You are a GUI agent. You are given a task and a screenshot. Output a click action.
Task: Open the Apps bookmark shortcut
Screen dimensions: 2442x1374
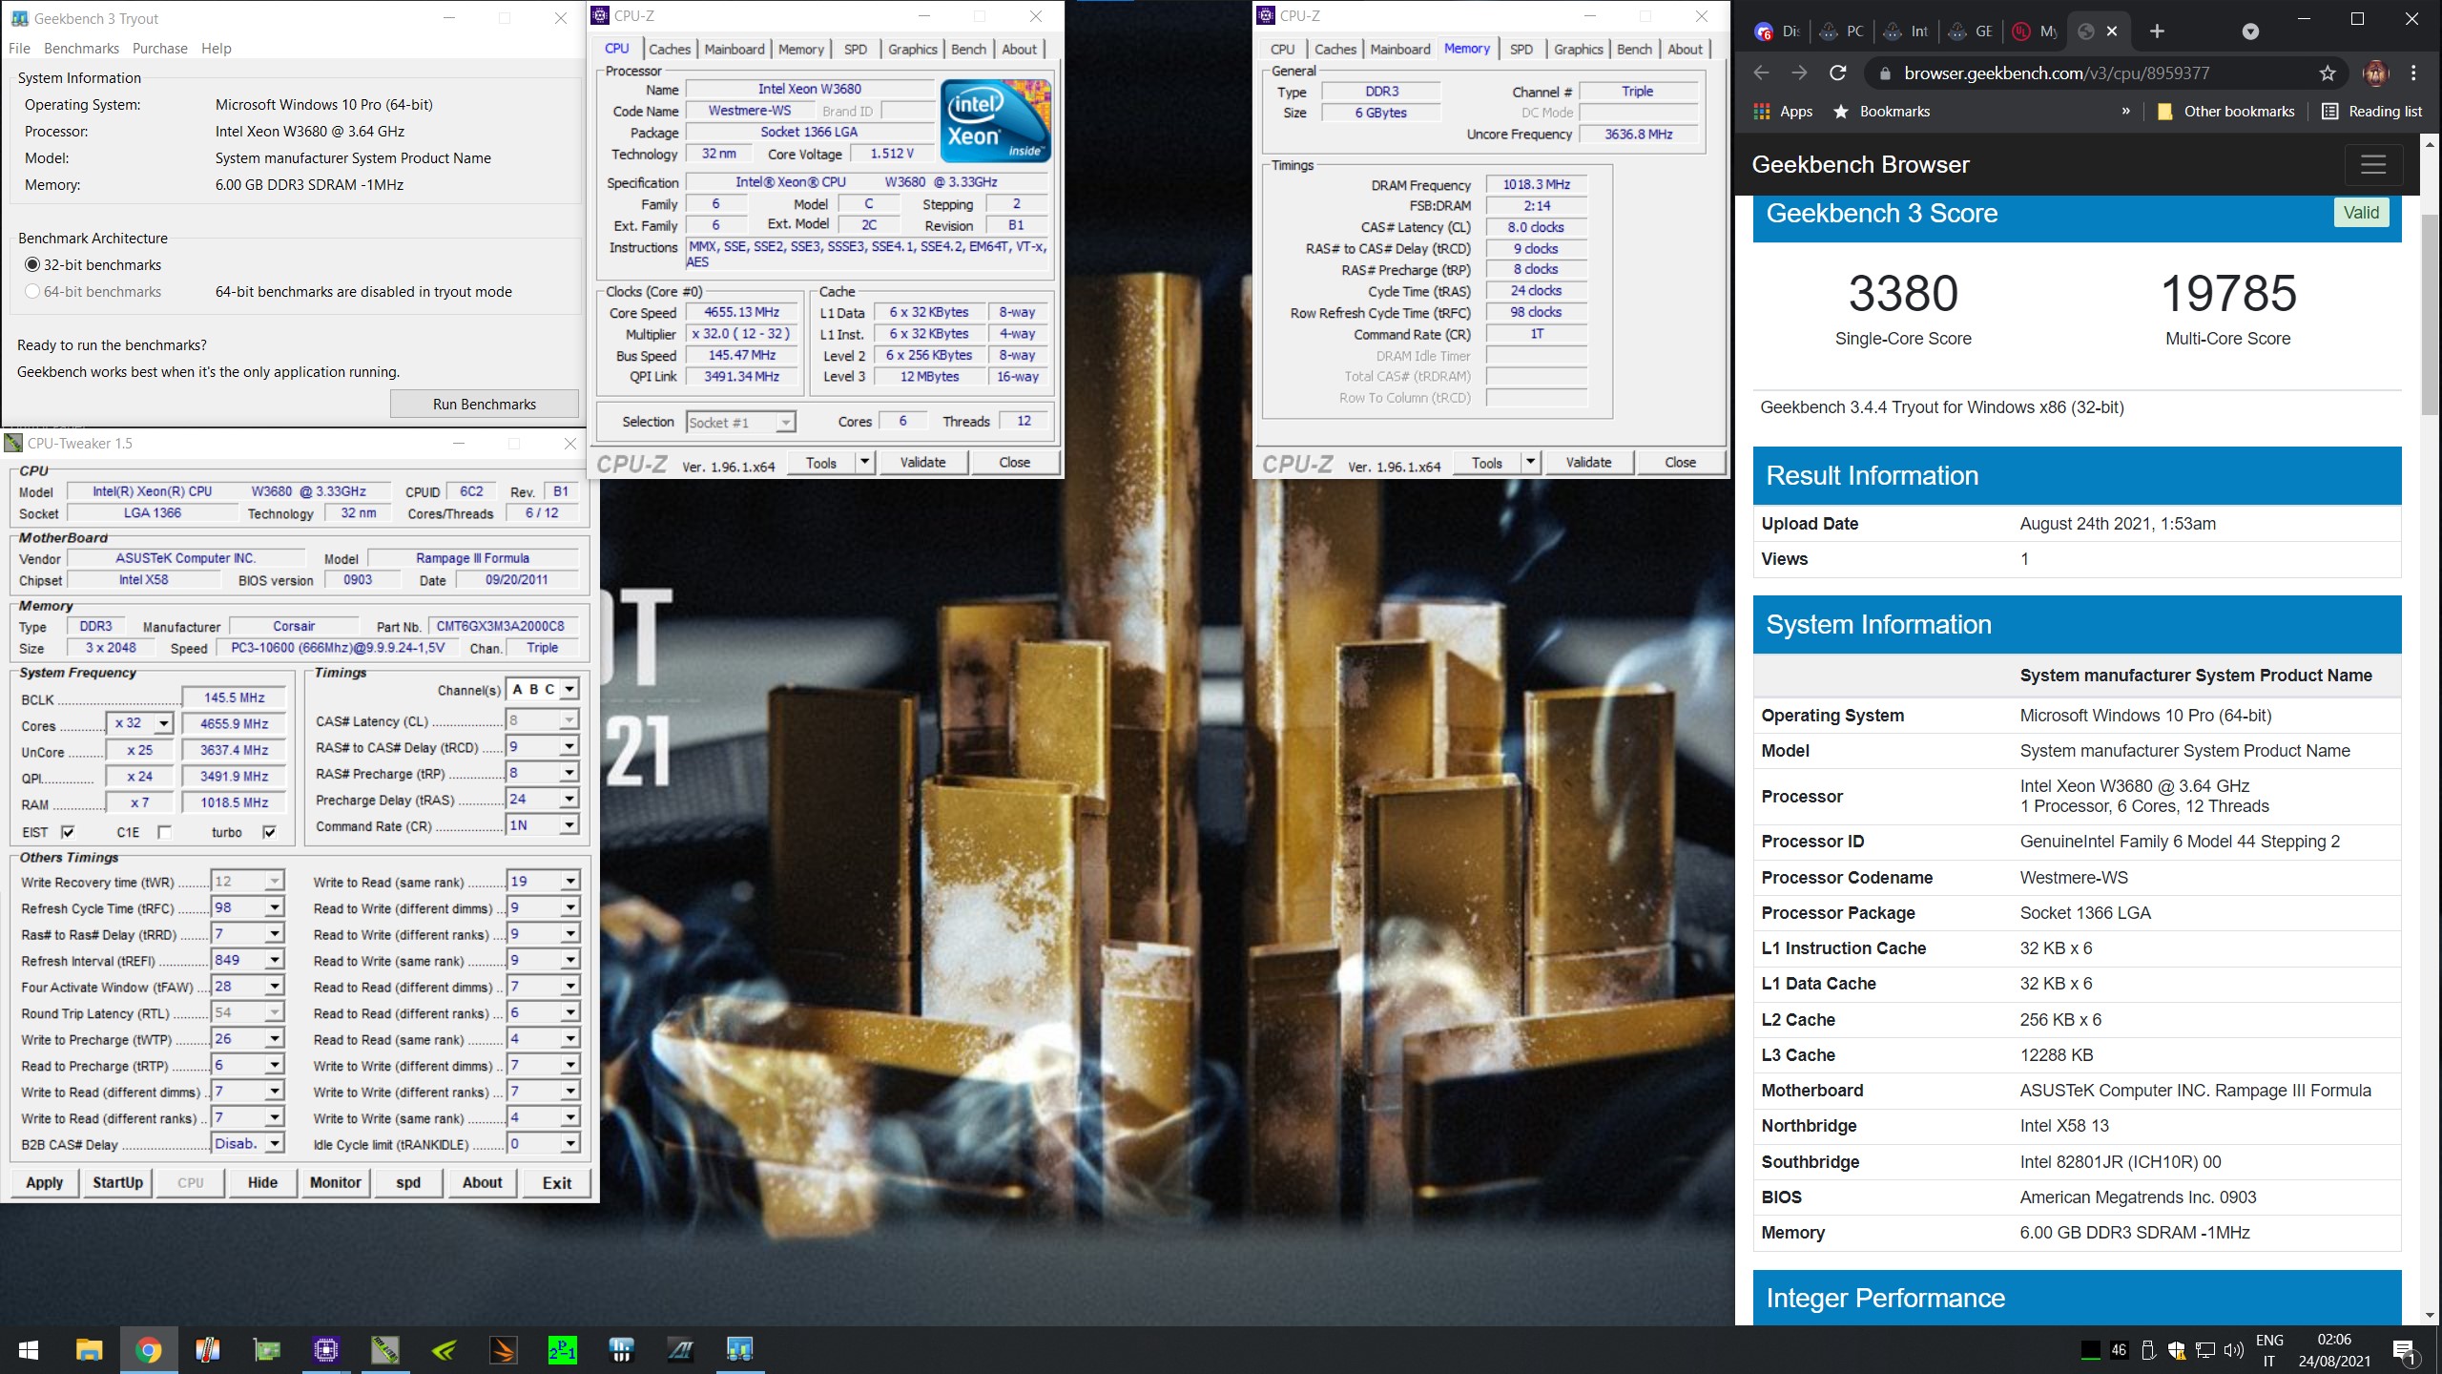[1783, 112]
